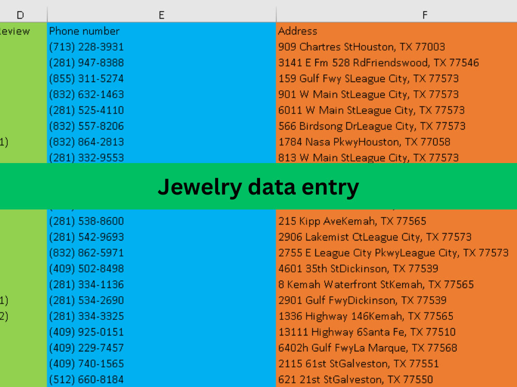Click address '215 Kipp AveKemah, TX 77565'
This screenshot has width=517, height=387.
pos(352,221)
